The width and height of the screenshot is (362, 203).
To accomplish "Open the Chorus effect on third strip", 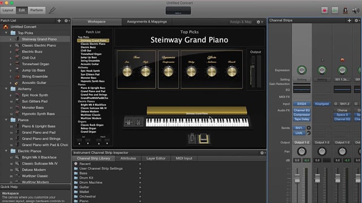I will (342, 111).
